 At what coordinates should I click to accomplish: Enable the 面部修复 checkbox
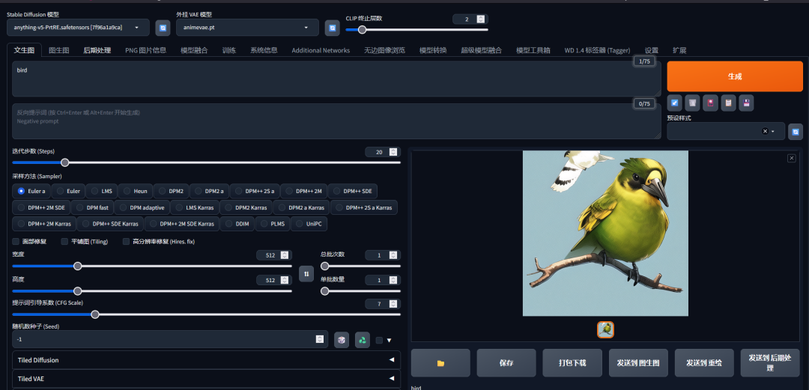(x=16, y=242)
